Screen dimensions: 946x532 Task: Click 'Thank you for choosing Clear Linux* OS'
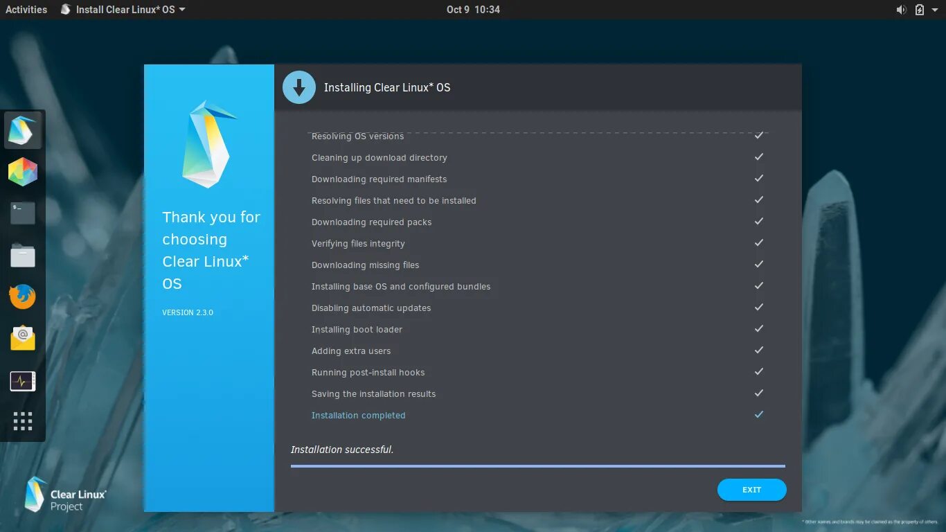pos(211,250)
